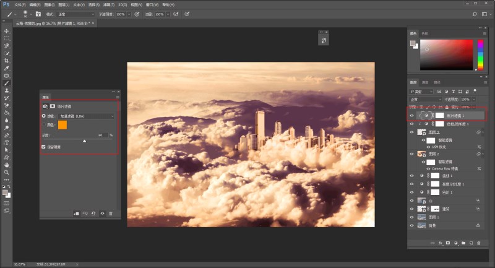
Task: Select the 颜色 radio button
Action: 43,124
